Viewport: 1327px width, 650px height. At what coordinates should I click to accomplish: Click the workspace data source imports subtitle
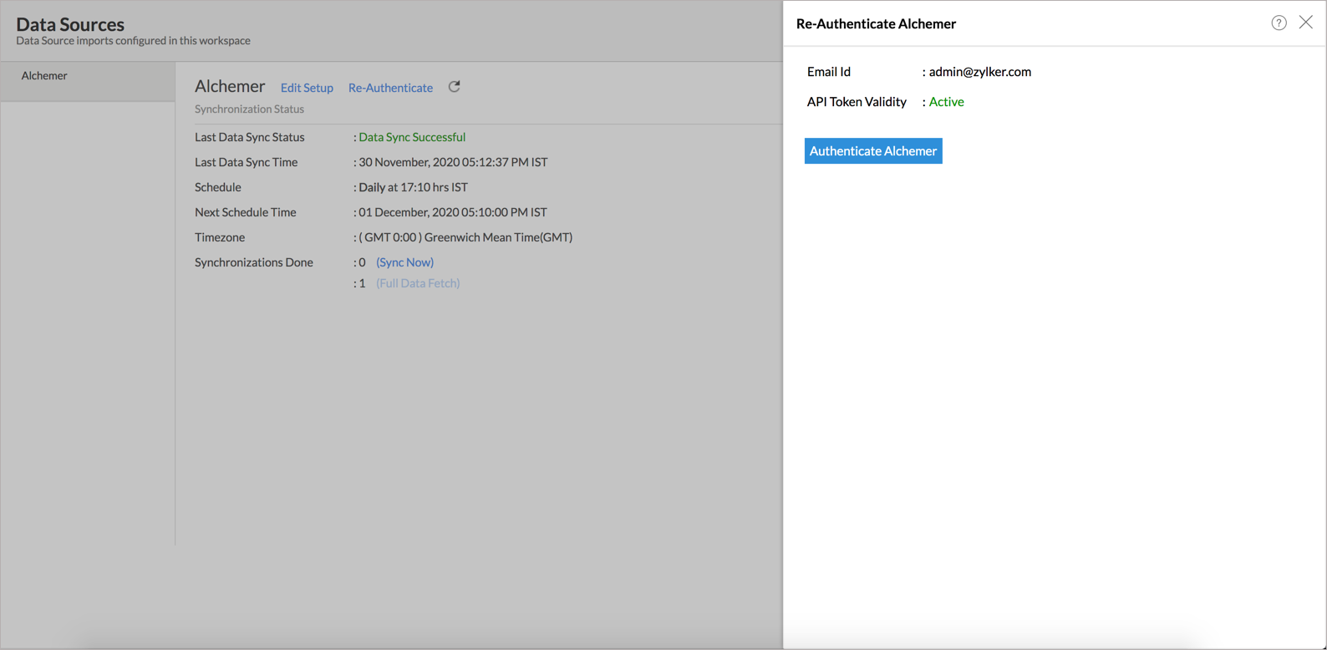(133, 41)
